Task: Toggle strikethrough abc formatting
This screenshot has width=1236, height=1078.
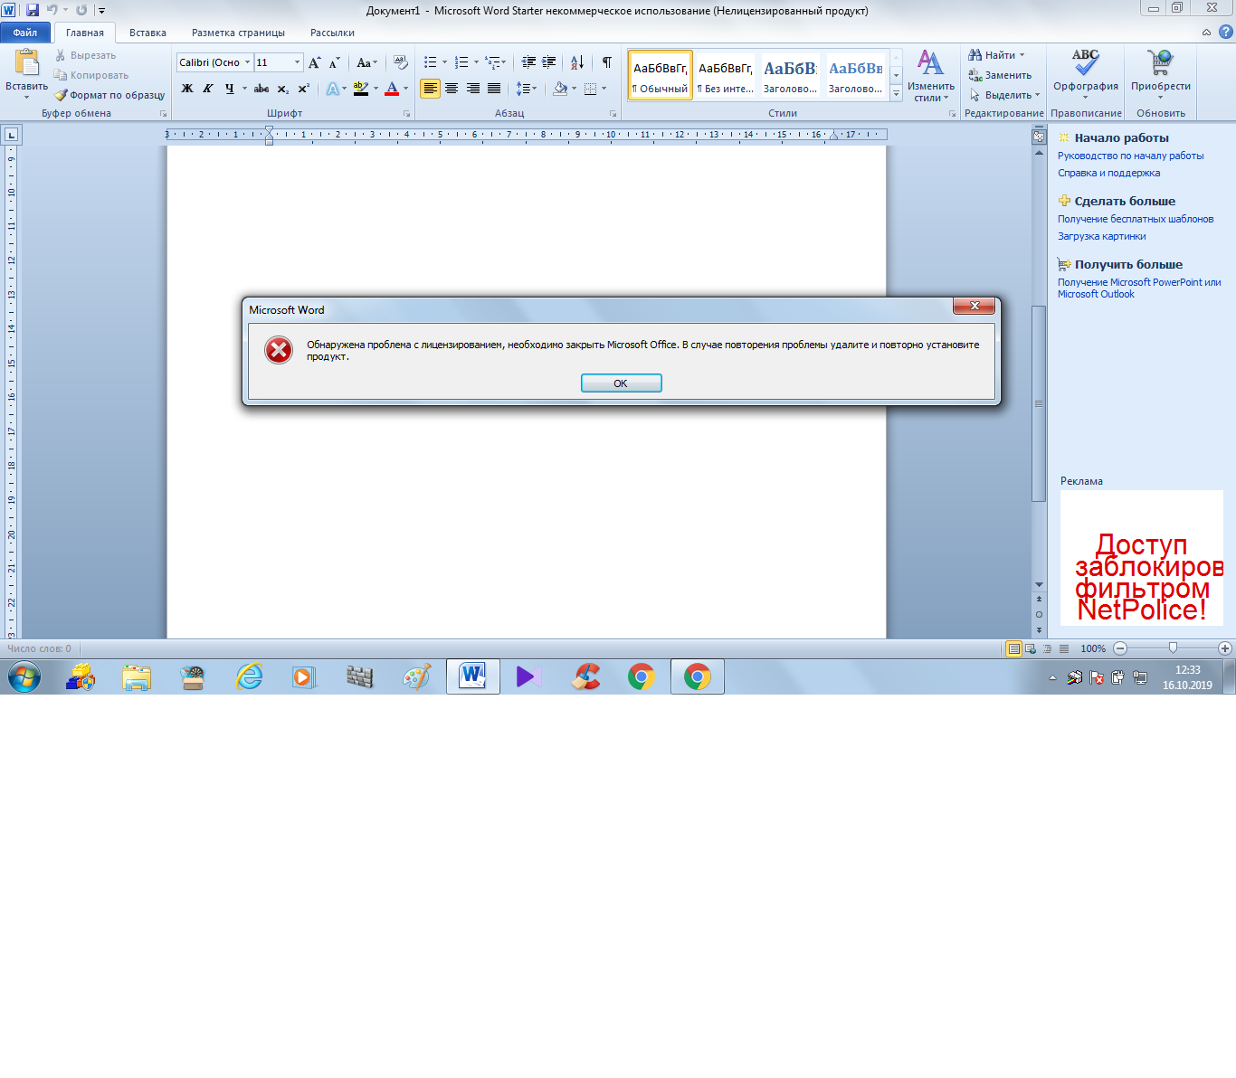Action: click(x=261, y=89)
